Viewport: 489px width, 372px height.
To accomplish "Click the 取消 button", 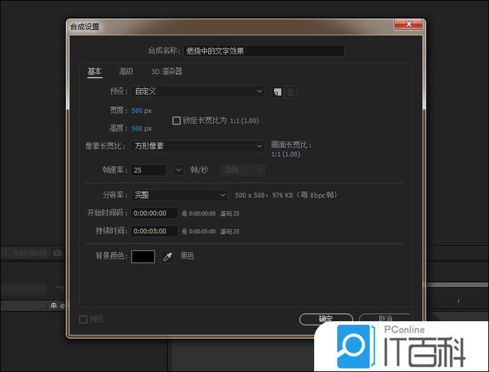I will pyautogui.click(x=385, y=318).
